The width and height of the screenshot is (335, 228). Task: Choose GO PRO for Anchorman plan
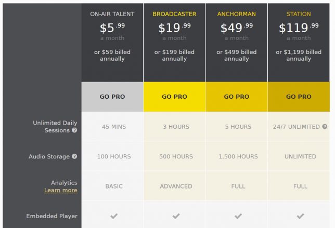pyautogui.click(x=237, y=97)
